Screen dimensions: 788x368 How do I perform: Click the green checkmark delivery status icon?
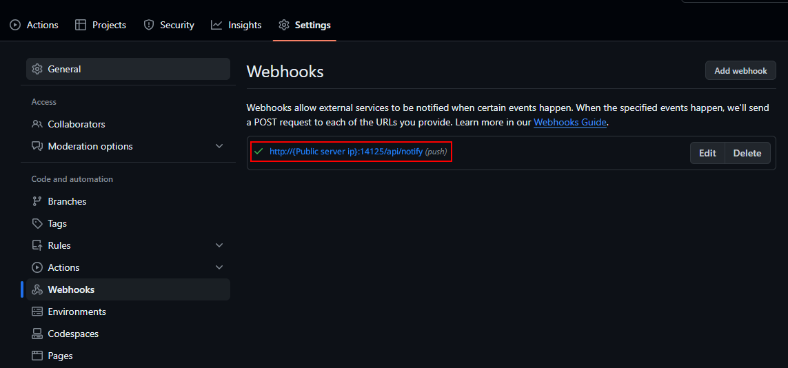(259, 151)
